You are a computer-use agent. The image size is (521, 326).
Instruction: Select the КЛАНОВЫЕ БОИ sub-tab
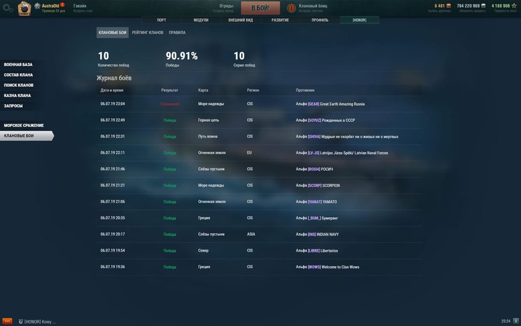(112, 33)
